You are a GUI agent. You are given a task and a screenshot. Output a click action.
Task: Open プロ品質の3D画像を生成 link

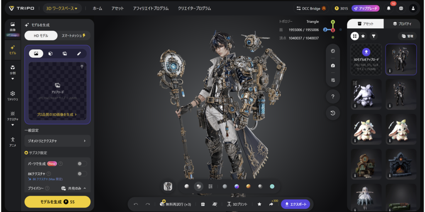56,115
